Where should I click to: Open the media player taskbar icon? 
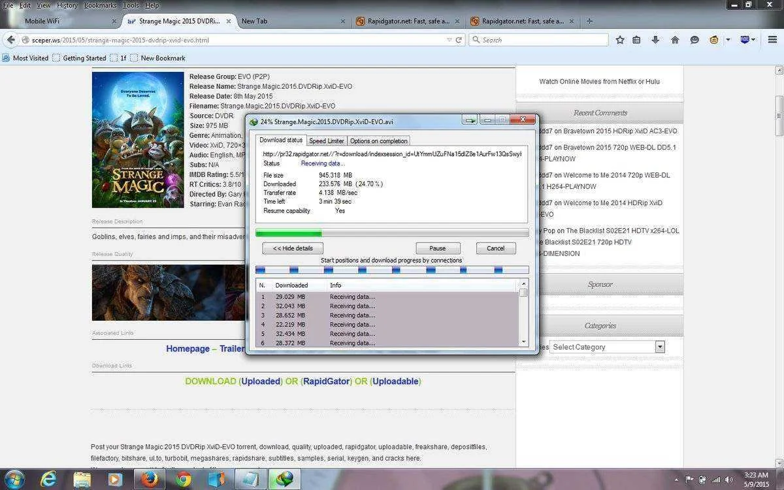click(x=115, y=480)
